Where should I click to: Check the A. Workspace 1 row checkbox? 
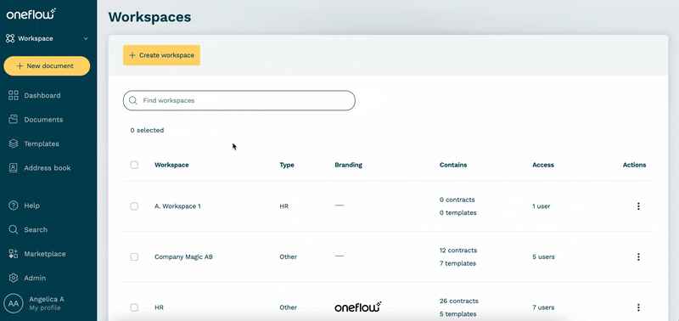point(134,206)
